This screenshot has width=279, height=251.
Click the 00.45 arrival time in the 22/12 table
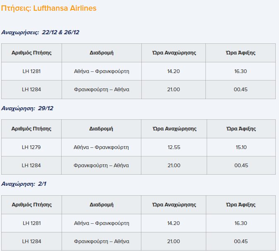pos(241,89)
